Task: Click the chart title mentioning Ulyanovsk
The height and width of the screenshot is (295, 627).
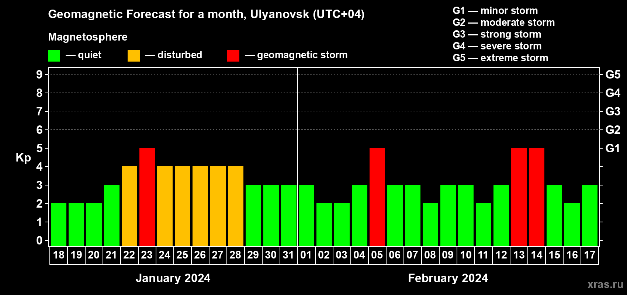Action: [206, 14]
